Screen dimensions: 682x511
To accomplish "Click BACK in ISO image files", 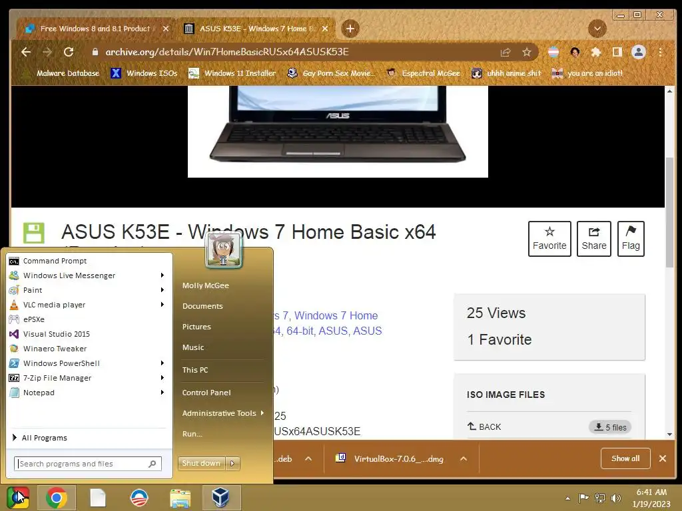I will point(484,426).
